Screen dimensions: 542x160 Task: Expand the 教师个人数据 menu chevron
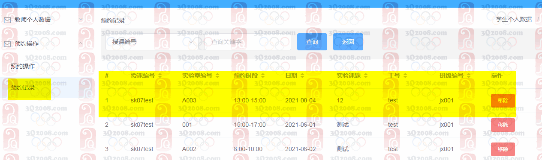(x=81, y=20)
